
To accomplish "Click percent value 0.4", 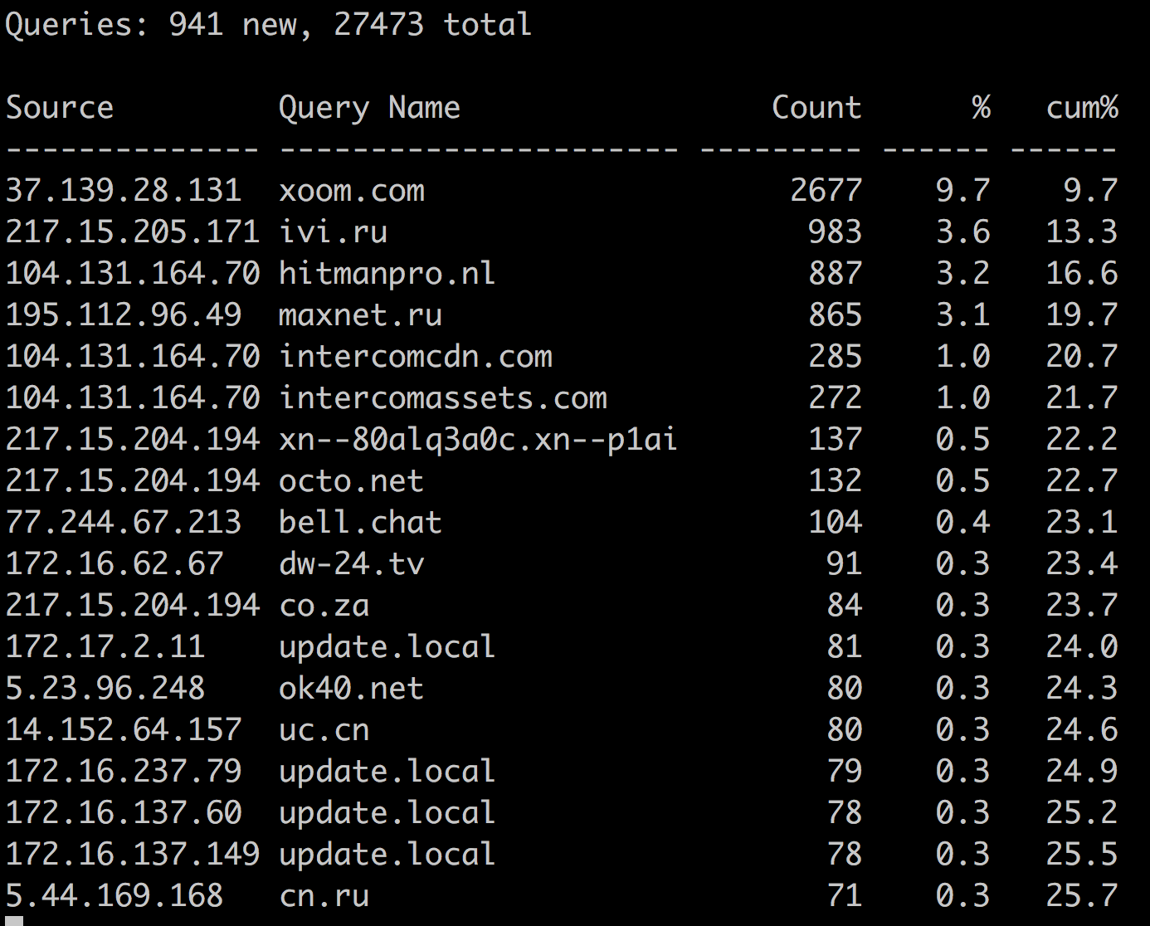I will (963, 523).
